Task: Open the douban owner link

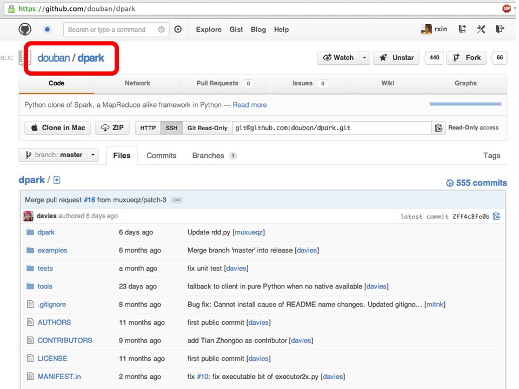Action: 54,58
